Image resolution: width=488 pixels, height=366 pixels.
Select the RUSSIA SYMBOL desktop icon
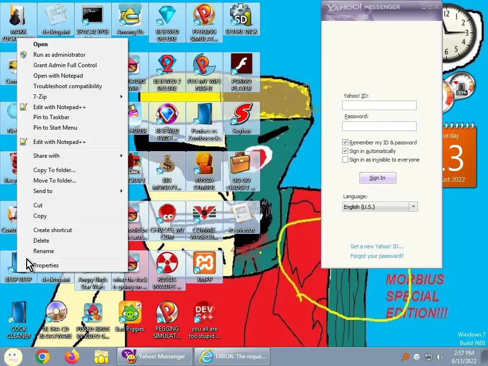click(x=204, y=171)
